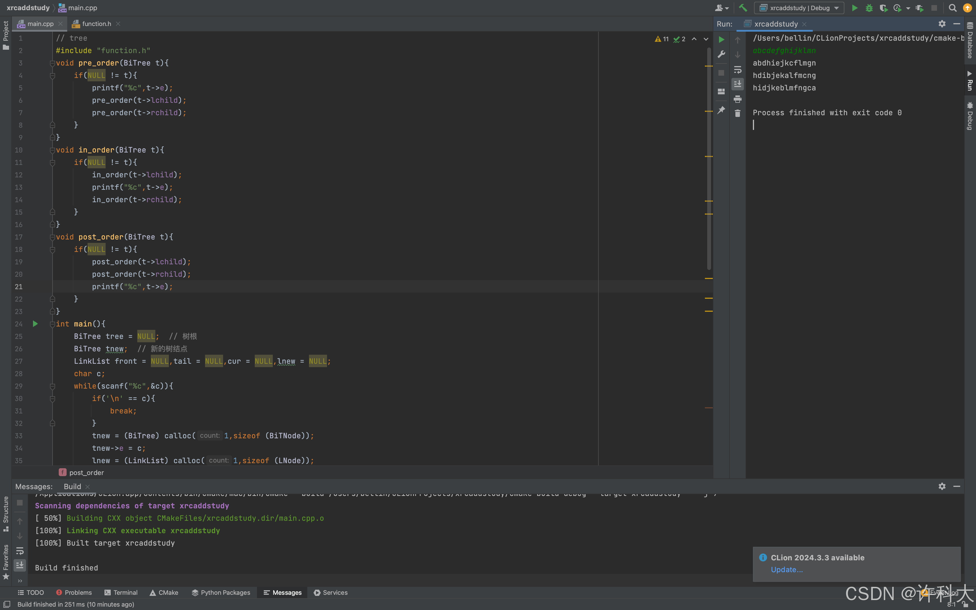Viewport: 976px width, 610px height.
Task: Click the Search Everywhere magnifier icon
Action: [953, 8]
